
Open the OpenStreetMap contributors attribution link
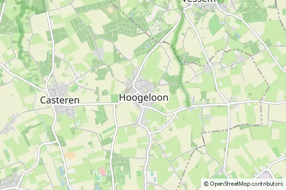[x=246, y=184]
